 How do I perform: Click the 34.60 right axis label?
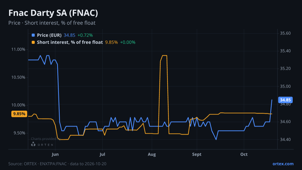(x=285, y=122)
